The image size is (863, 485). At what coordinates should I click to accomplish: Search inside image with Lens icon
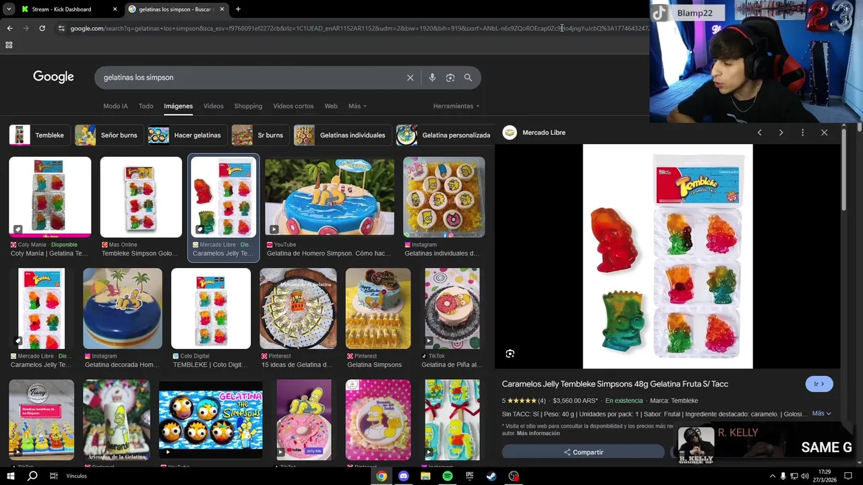point(510,354)
